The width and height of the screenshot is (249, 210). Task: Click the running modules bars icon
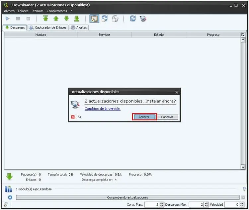pyautogui.click(x=9, y=189)
